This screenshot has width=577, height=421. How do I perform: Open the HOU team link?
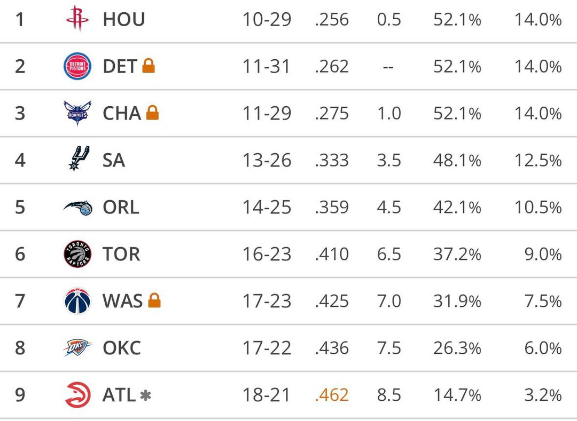click(123, 20)
